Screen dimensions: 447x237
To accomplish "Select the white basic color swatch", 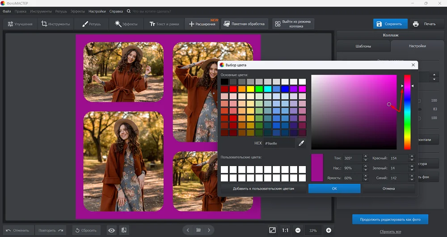I will 302,82.
